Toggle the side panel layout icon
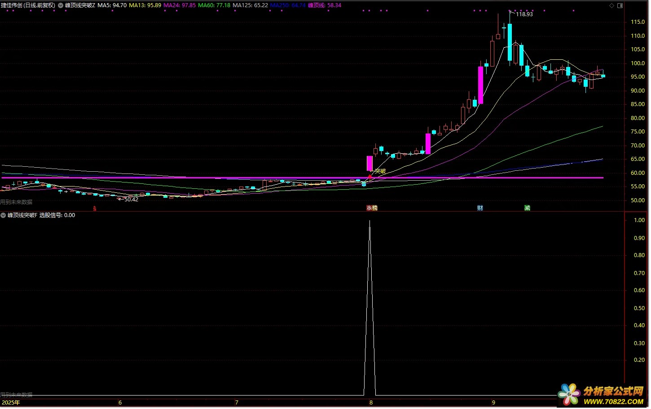The width and height of the screenshot is (651, 409). click(620, 5)
